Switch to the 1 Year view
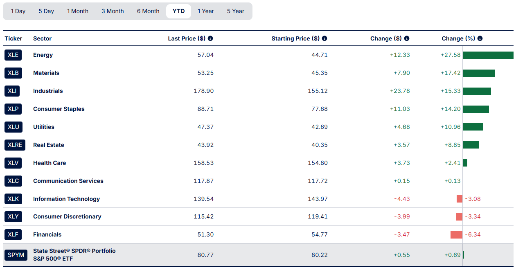This screenshot has height=268, width=516. pos(206,11)
